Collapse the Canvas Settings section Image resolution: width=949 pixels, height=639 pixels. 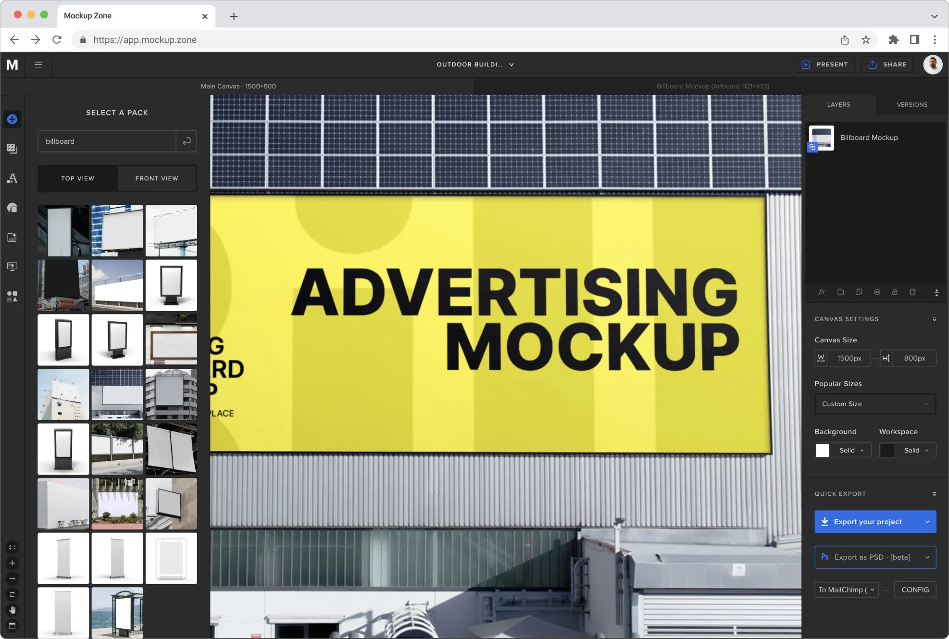pos(935,319)
